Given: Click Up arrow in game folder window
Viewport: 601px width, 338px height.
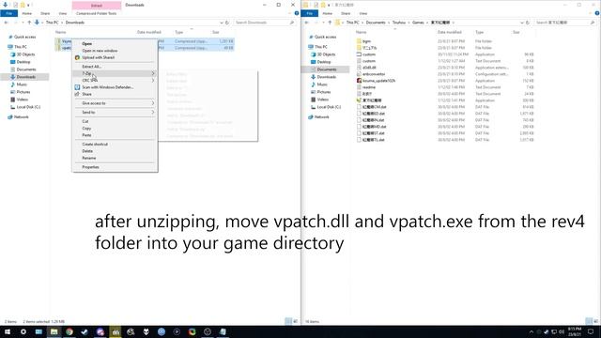Looking at the screenshot, I should pos(330,23).
